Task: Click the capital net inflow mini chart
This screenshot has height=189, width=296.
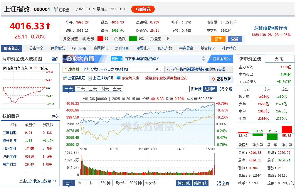Action: [x=24, y=87]
